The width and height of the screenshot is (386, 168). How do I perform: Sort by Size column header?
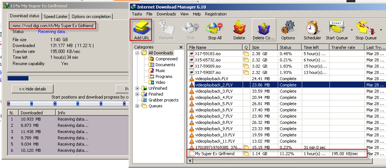[264, 47]
